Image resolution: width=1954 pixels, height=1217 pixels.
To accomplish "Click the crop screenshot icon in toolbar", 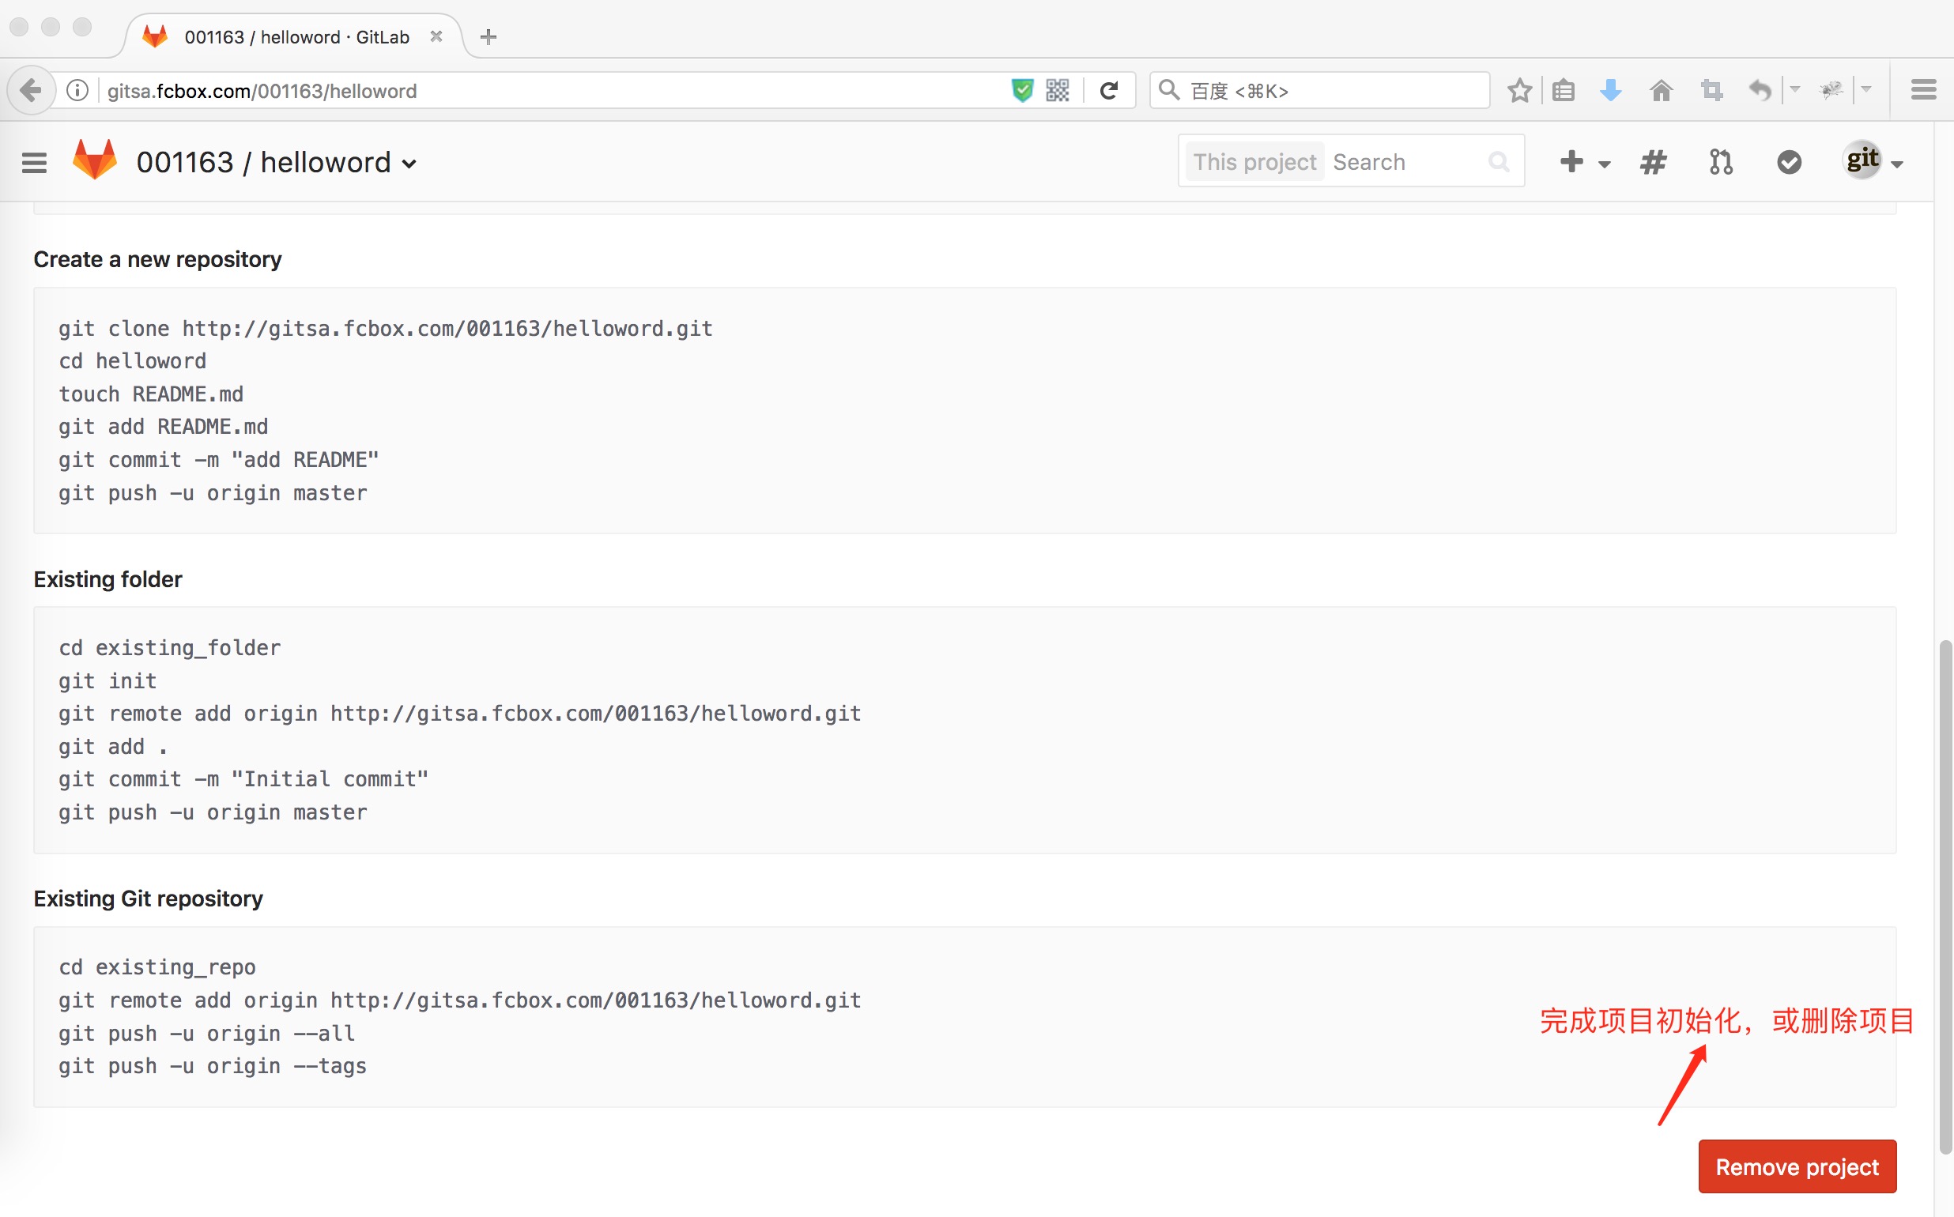I will click(1711, 90).
